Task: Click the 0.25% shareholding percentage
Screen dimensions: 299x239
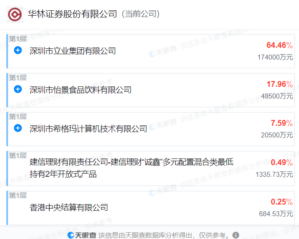Action: pos(282,202)
